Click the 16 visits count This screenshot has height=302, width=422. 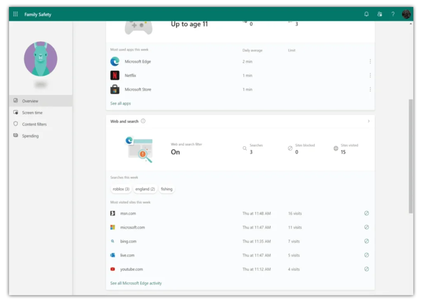point(295,213)
